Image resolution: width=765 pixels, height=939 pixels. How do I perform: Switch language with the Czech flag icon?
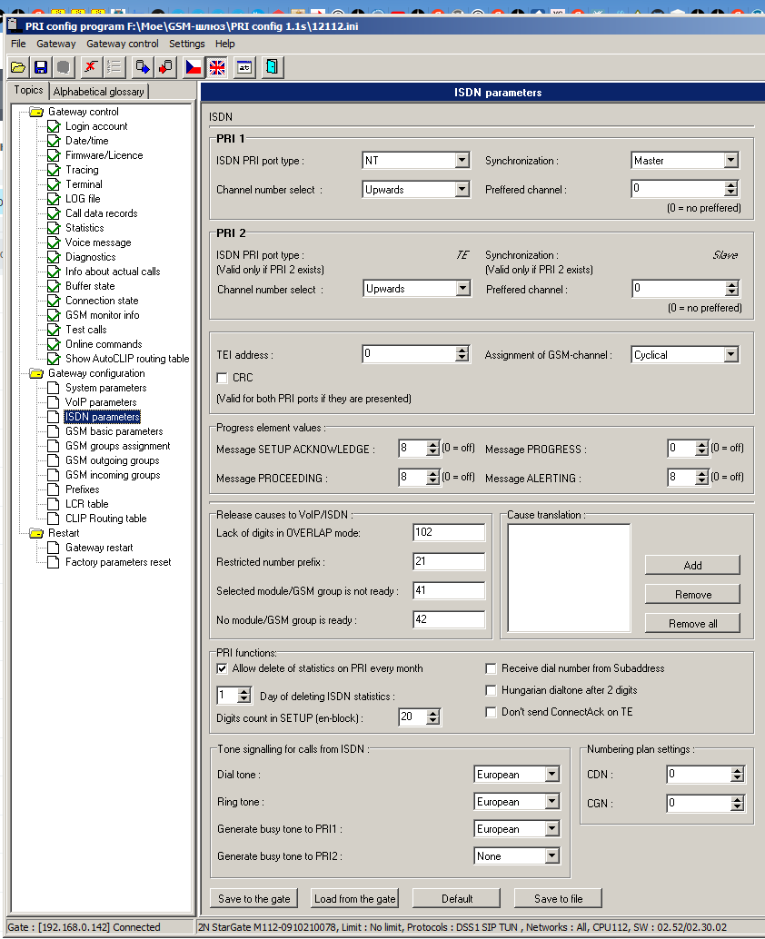click(194, 67)
